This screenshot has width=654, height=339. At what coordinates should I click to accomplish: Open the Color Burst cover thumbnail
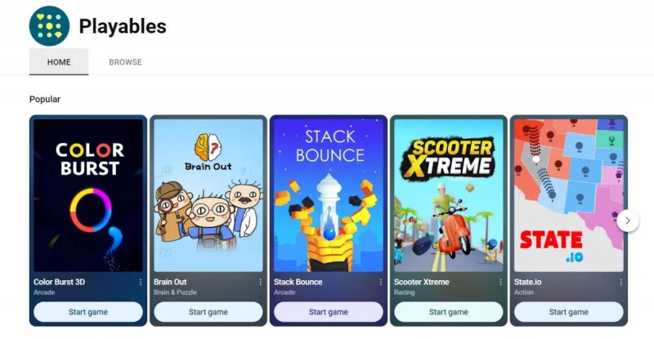pyautogui.click(x=88, y=195)
